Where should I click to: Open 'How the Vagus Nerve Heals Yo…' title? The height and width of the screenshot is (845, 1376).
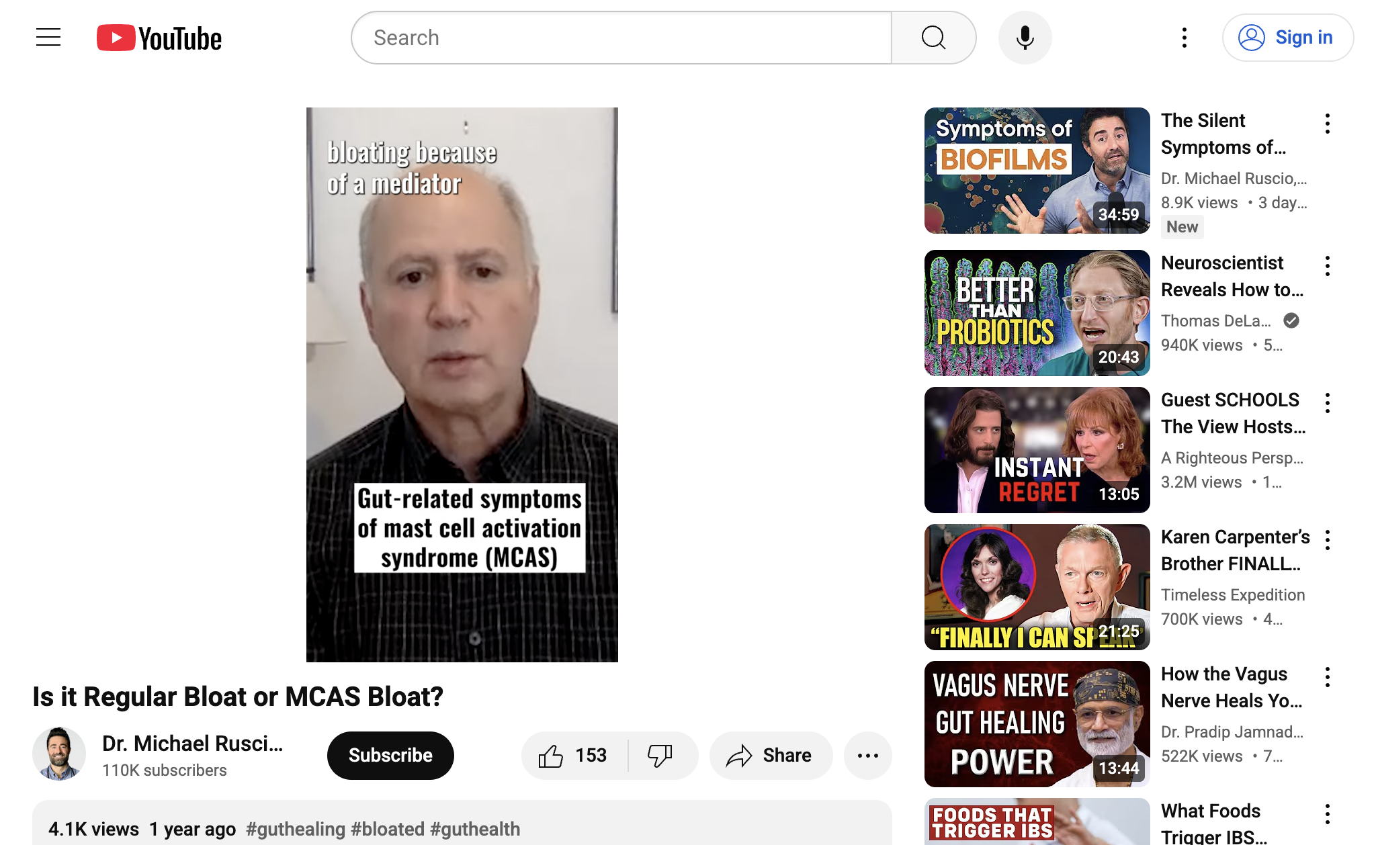click(x=1232, y=687)
